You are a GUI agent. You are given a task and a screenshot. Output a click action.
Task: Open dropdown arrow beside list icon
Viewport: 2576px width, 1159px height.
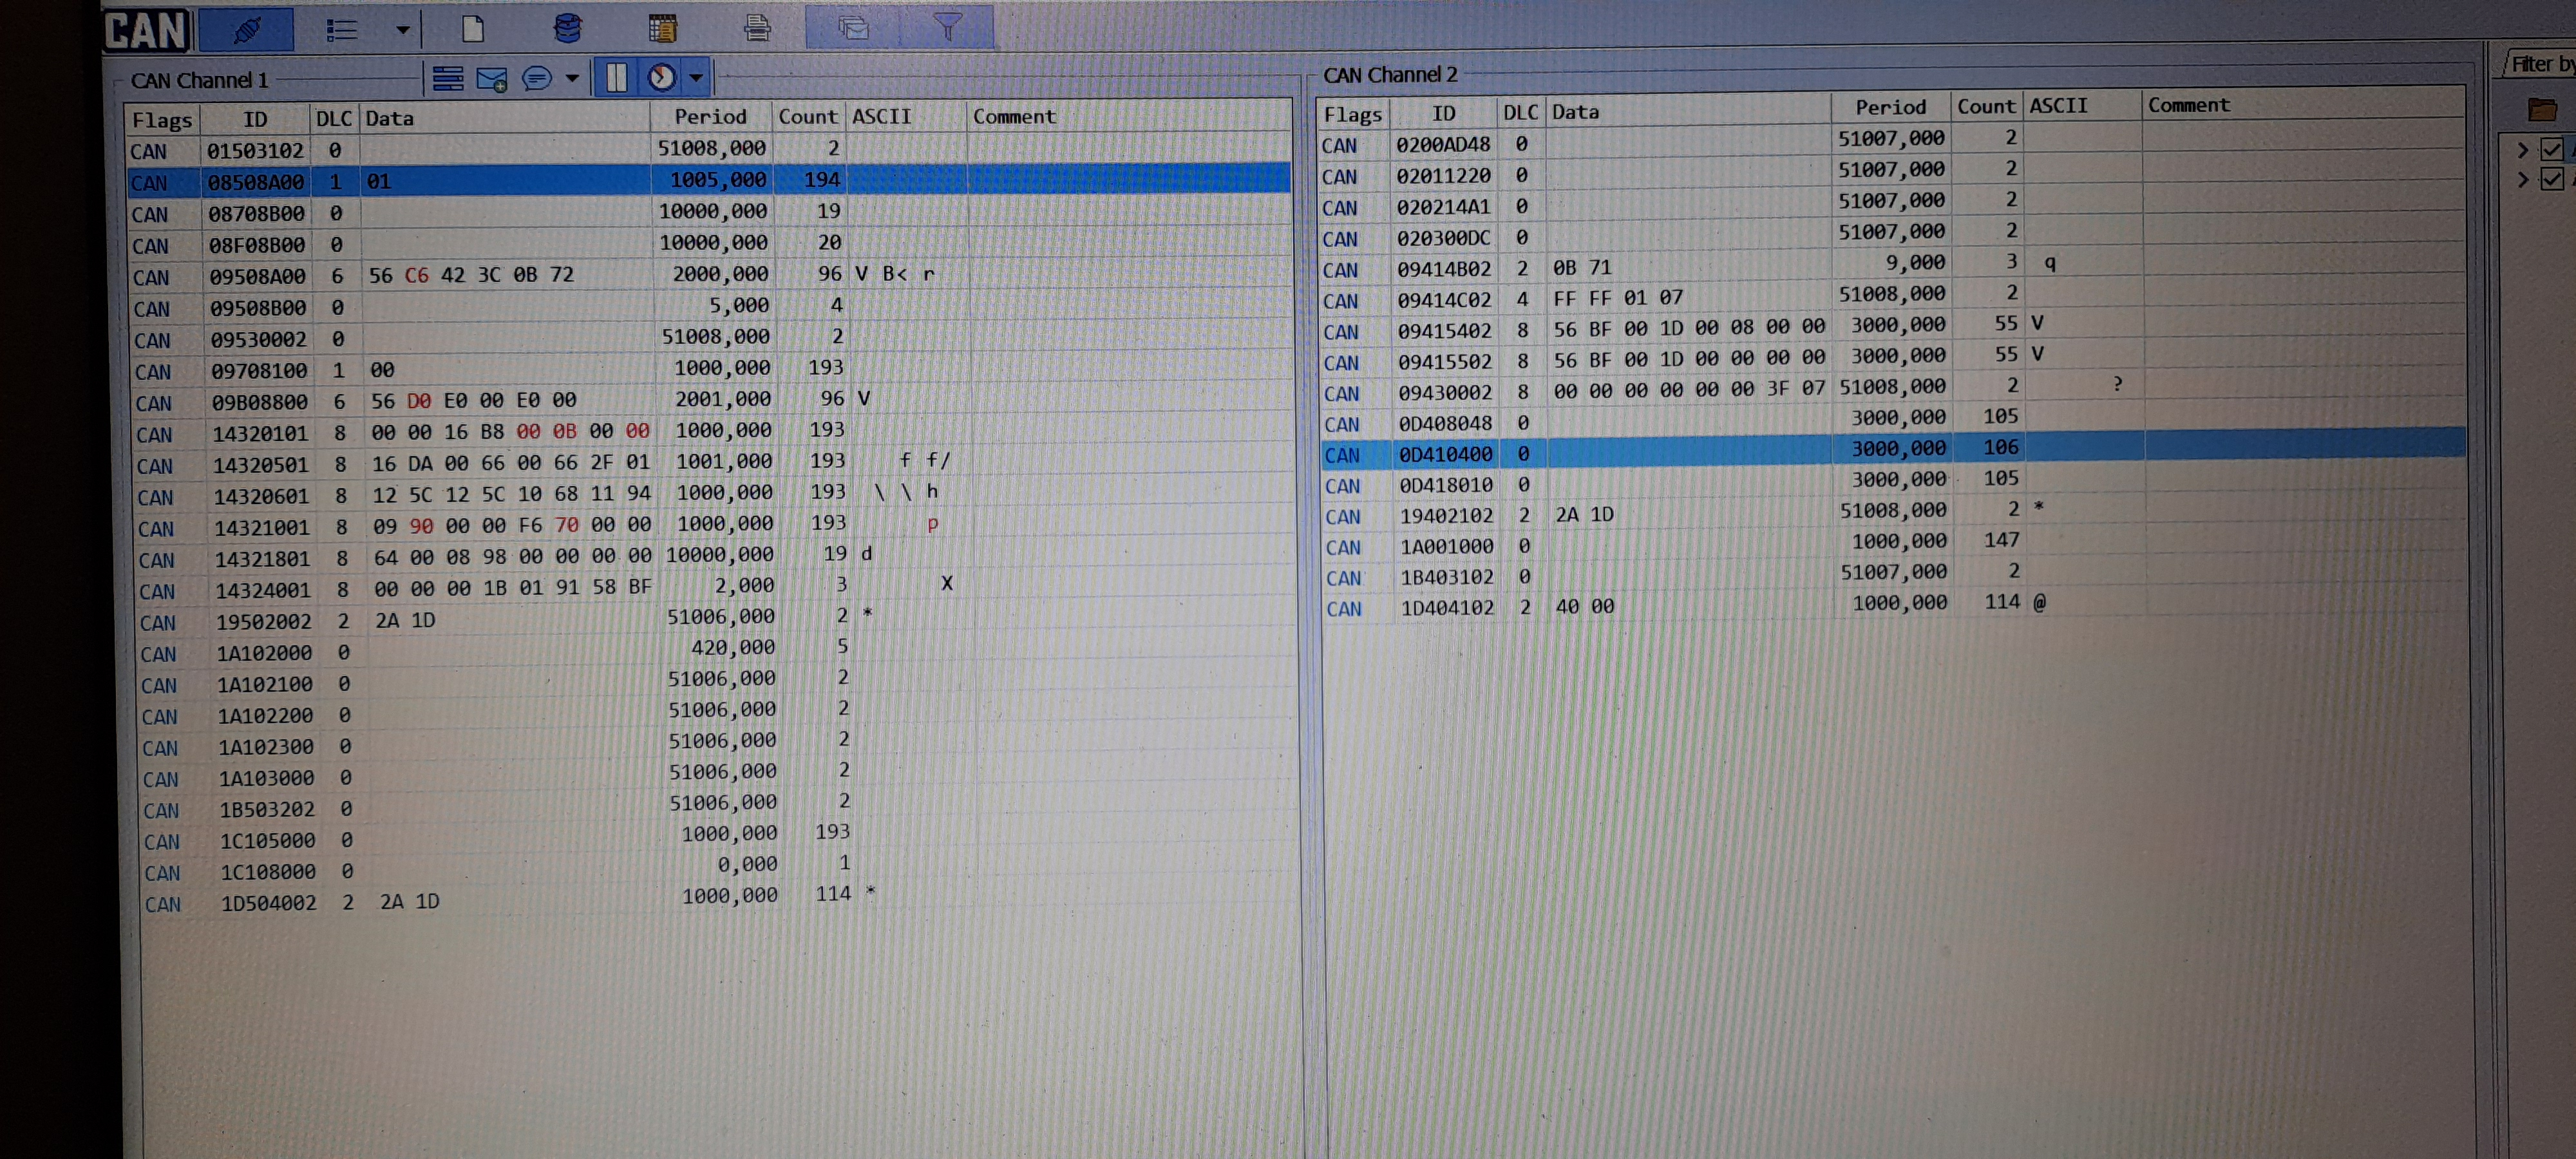(x=402, y=30)
